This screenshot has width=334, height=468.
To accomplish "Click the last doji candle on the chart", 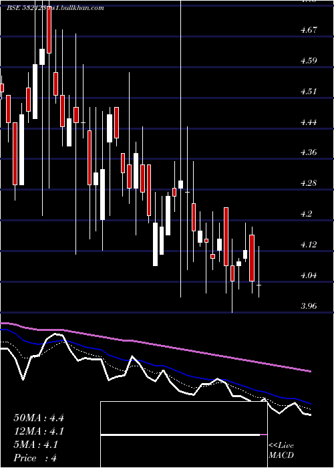I will [x=259, y=285].
